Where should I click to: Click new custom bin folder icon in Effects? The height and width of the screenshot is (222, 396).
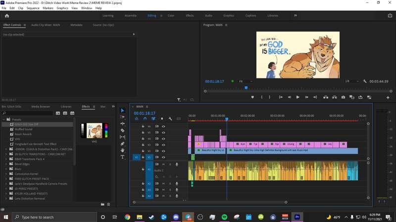coord(102,204)
